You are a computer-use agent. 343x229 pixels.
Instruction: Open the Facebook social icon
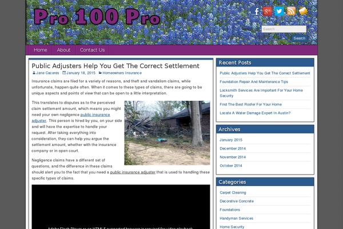(x=255, y=11)
